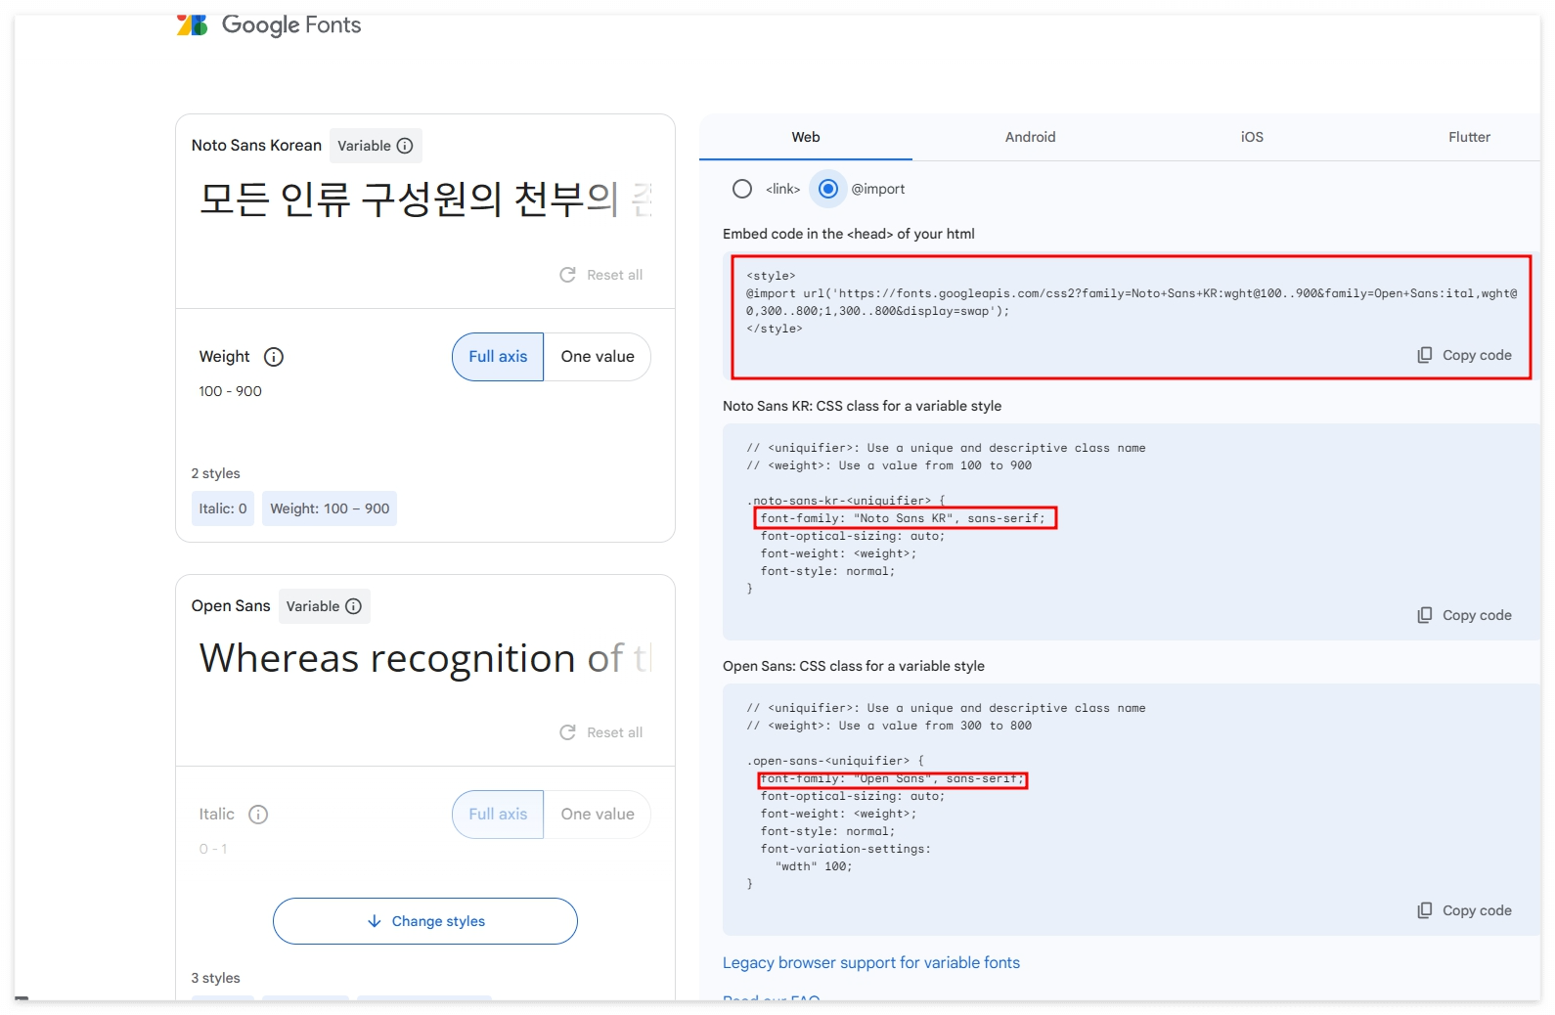
Task: Choose Full axis for Weight
Action: [498, 357]
